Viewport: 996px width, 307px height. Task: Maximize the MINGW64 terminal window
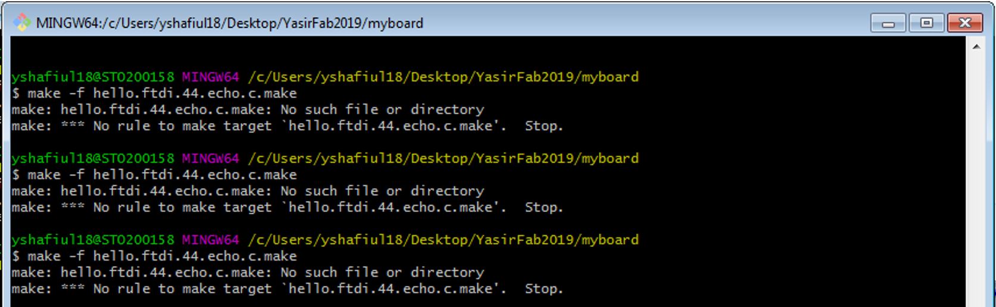tap(926, 23)
